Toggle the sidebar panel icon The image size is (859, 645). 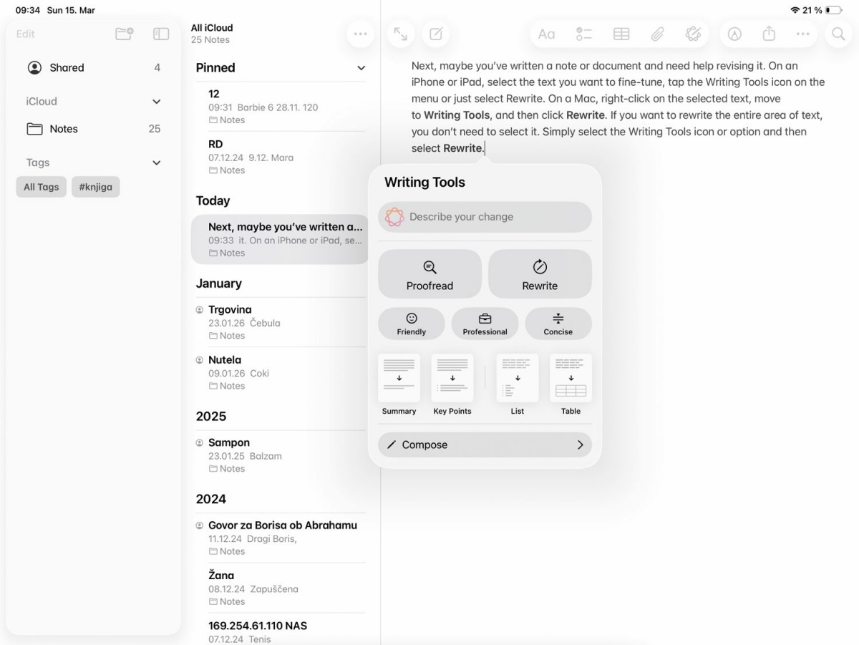(161, 34)
